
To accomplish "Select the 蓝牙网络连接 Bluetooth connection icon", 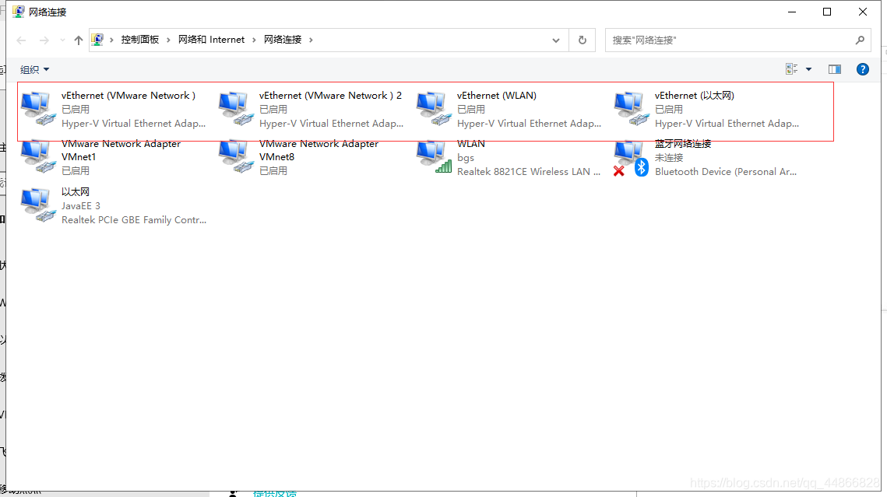I will pos(632,158).
